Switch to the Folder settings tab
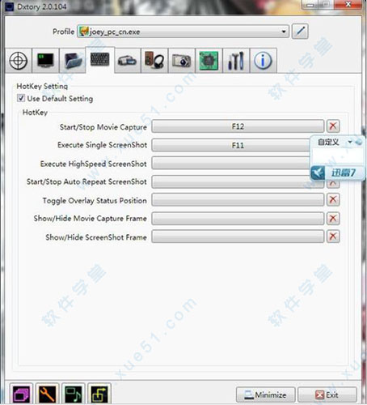Viewport: 367px width, 405px height. click(x=73, y=61)
